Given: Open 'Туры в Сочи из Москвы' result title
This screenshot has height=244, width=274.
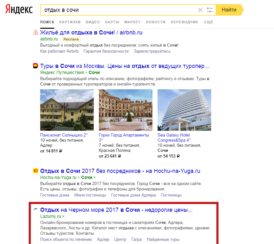Looking at the screenshot, I should [125, 66].
